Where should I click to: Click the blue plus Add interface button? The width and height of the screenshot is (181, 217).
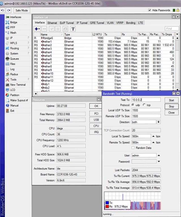click(x=37, y=29)
